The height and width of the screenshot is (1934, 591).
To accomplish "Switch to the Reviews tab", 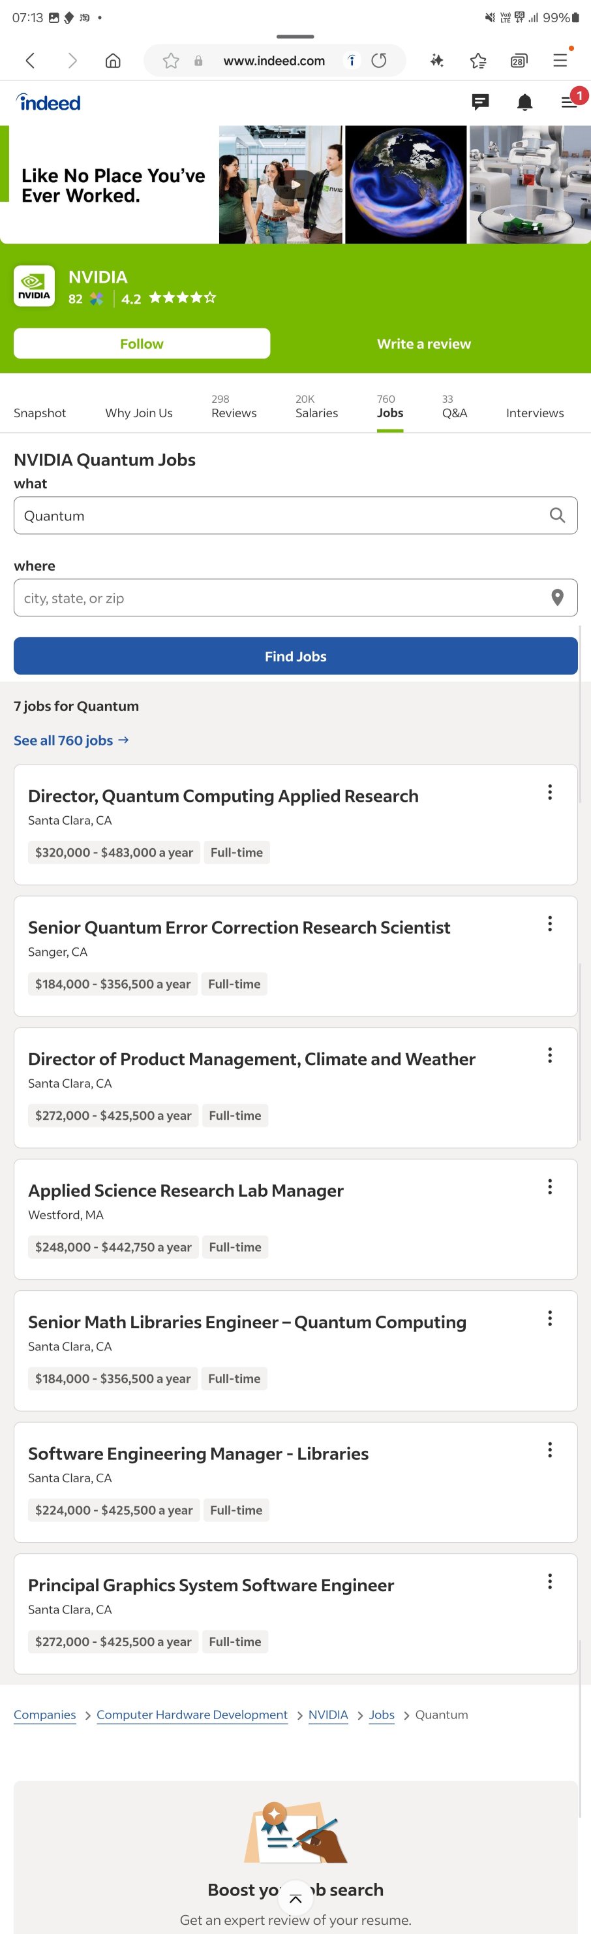I will [x=234, y=406].
